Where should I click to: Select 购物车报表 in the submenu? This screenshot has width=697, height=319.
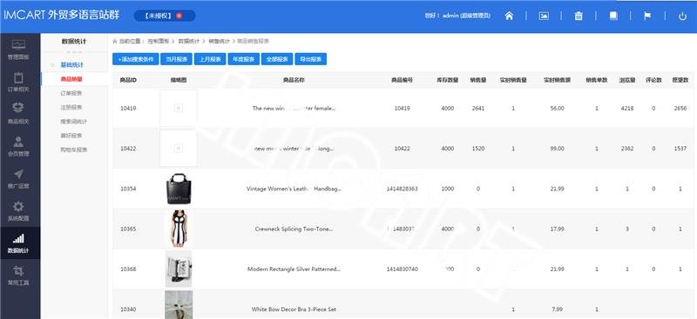(x=74, y=150)
